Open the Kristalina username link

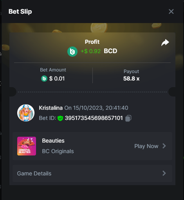51,108
